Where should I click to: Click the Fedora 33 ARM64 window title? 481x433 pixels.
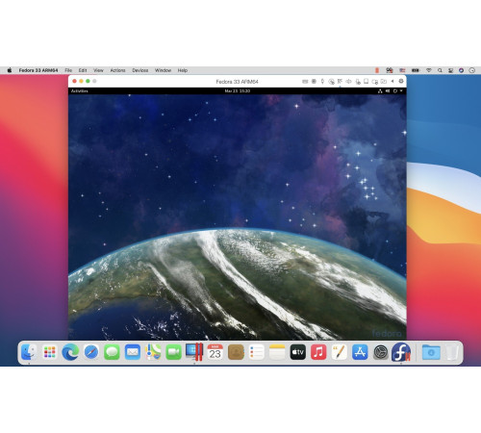(237, 82)
